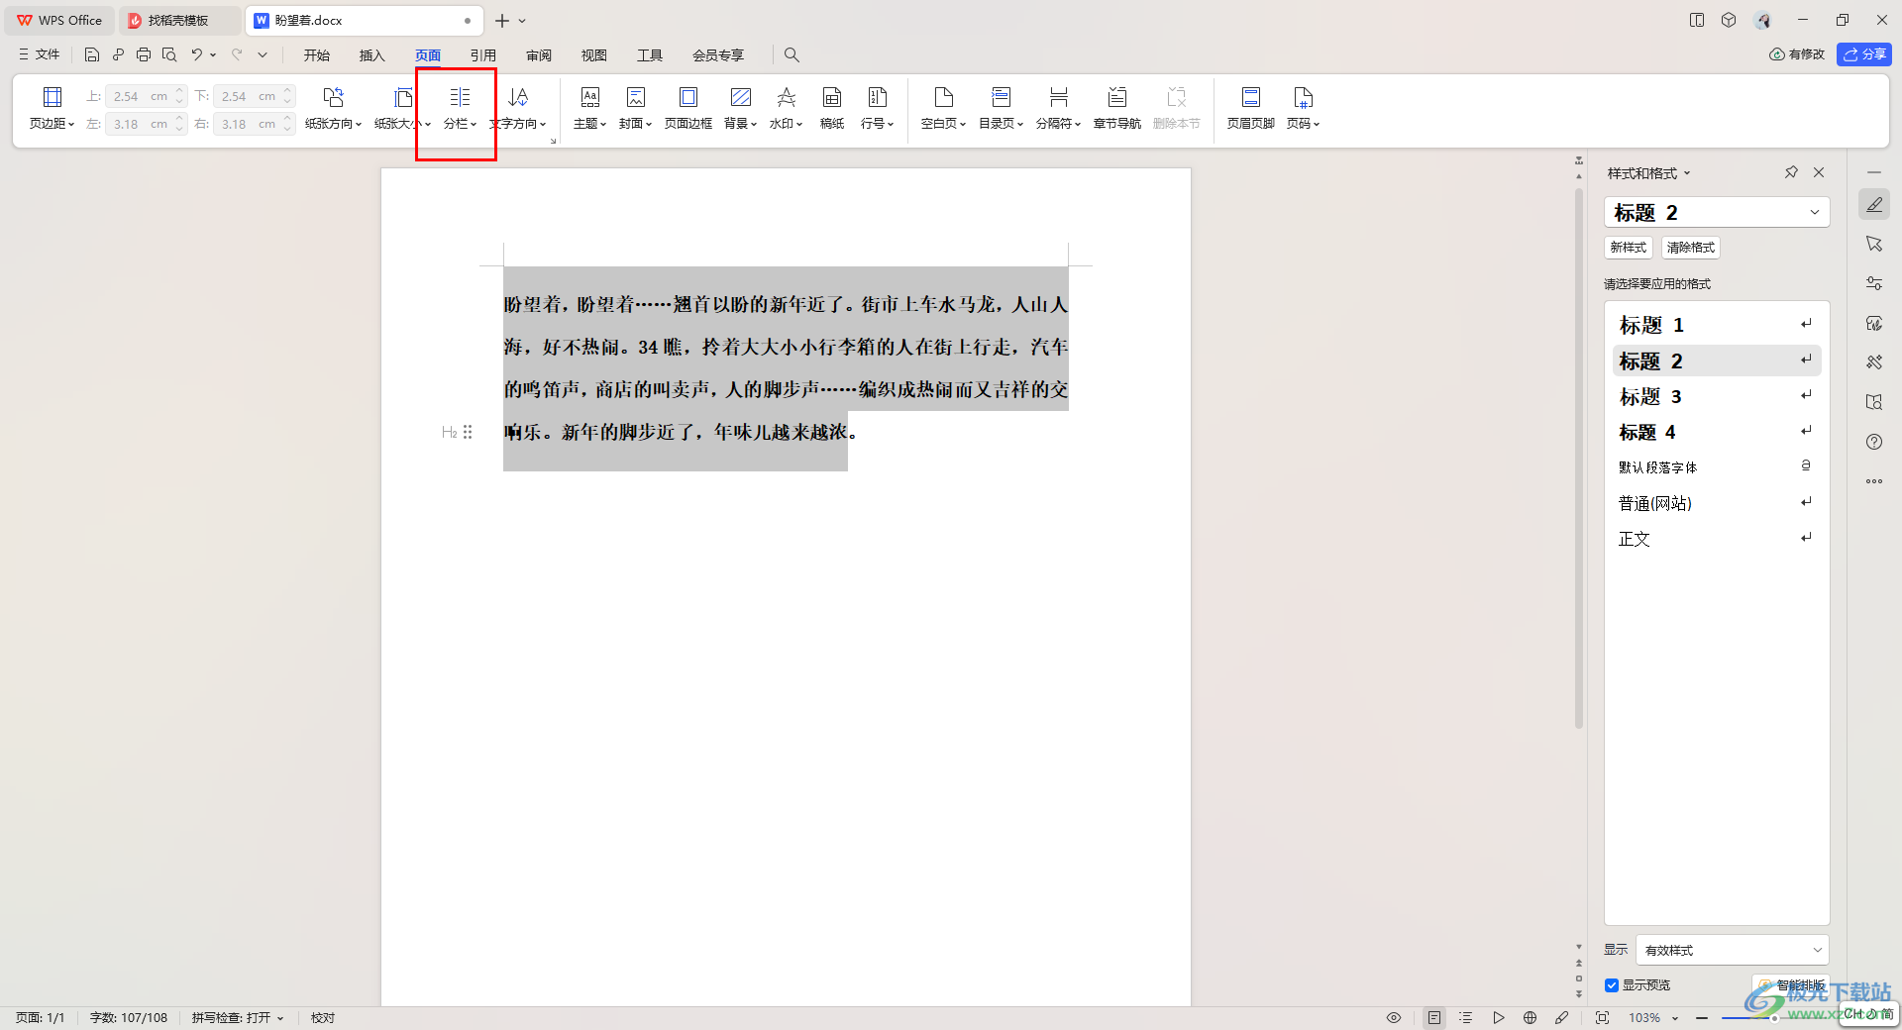The height and width of the screenshot is (1030, 1902).
Task: Open text direction (文字方向) options
Action: pyautogui.click(x=518, y=107)
